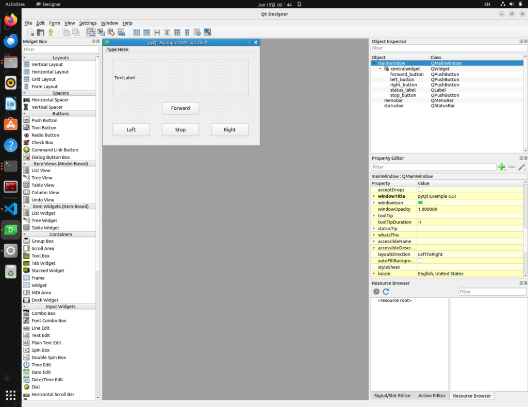Collapse the Layouts category in Widget Box
This screenshot has width=528, height=407.
pos(25,58)
